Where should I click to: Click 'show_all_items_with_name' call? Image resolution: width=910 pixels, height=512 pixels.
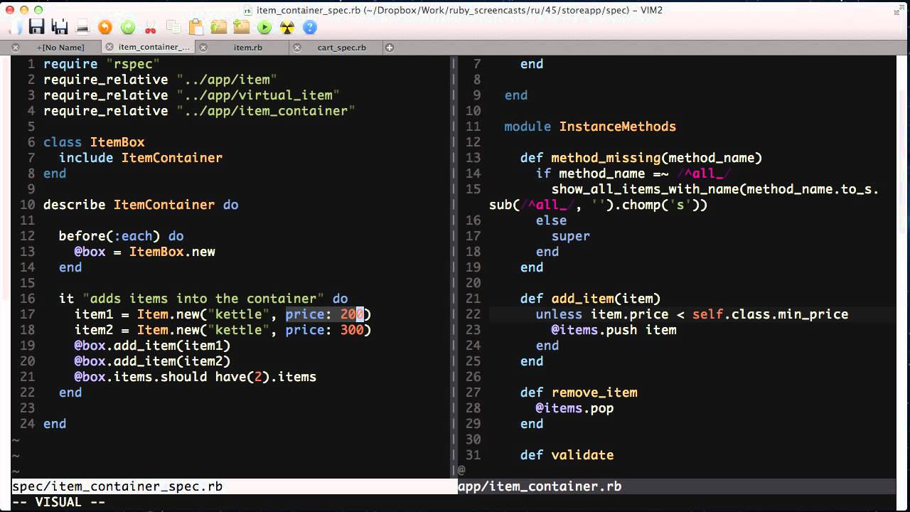point(645,189)
